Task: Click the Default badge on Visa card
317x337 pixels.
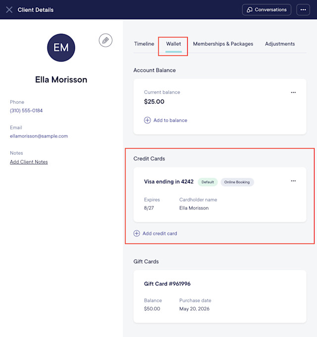Action: point(208,182)
